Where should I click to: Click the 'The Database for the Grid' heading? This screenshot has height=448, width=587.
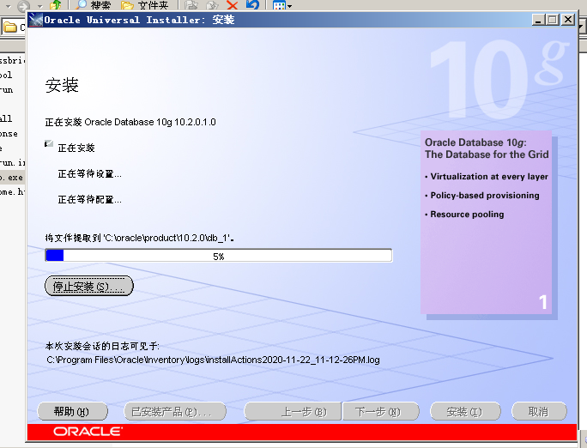[487, 154]
